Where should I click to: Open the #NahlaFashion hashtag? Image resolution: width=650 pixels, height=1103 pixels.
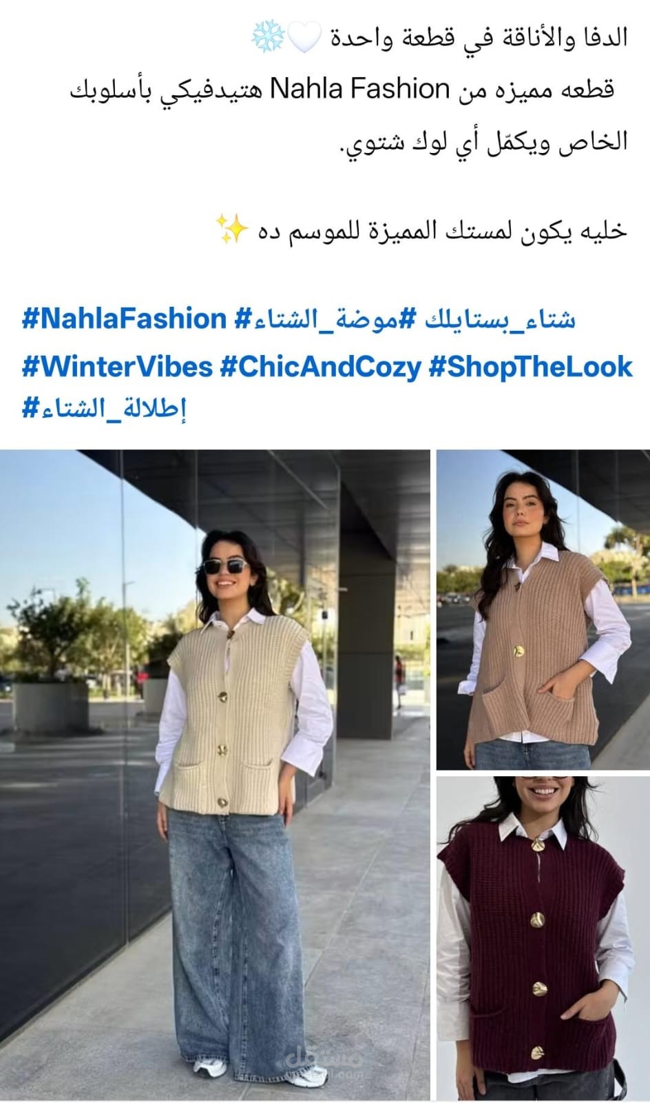(x=125, y=319)
